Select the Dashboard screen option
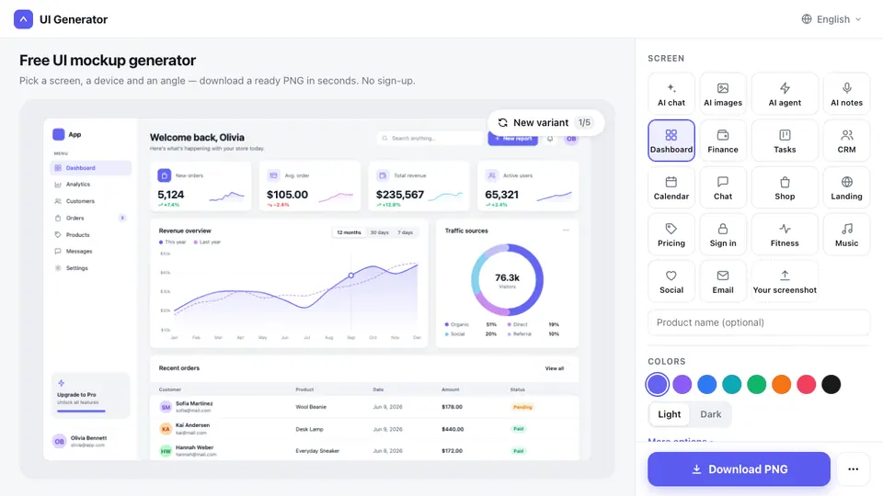 pos(671,141)
